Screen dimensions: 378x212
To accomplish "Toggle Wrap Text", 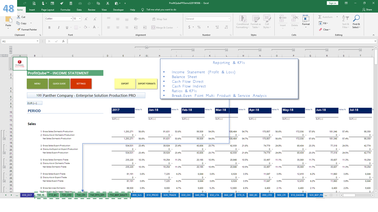I will [159, 19].
